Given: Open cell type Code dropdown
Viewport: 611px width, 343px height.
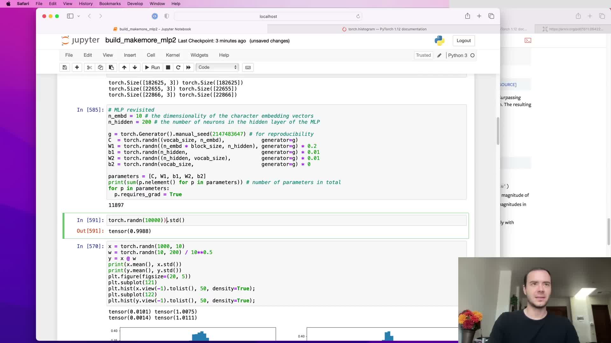Looking at the screenshot, I should coord(217,67).
